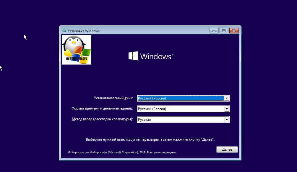Select the highlighted Русский (Россия) language field
Screen dimensions: 297x172
(180, 98)
